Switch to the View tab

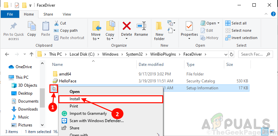tap(67, 14)
